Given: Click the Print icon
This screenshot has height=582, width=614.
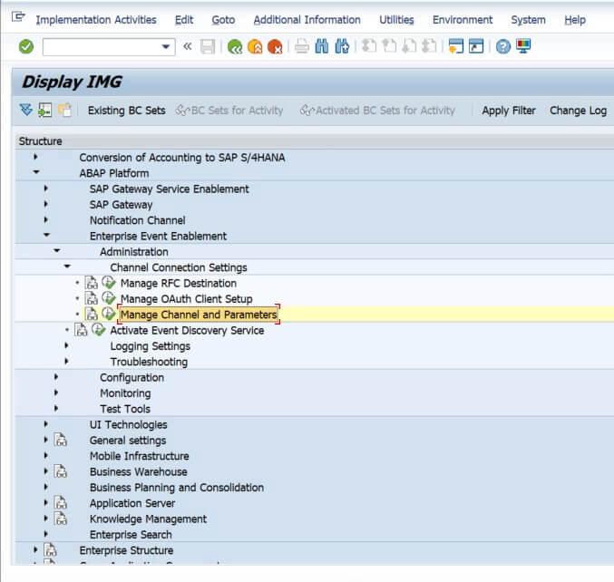Looking at the screenshot, I should [301, 46].
